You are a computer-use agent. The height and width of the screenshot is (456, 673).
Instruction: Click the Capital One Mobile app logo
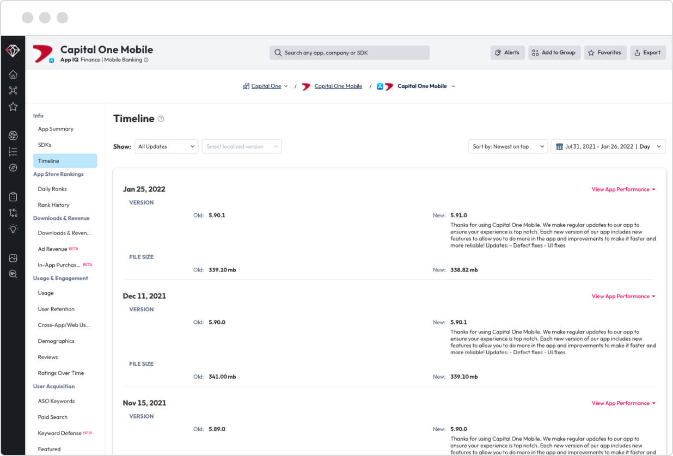tap(43, 53)
